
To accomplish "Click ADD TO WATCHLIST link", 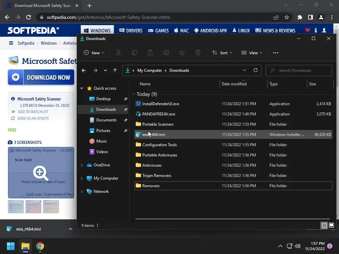I will pyautogui.click(x=33, y=112).
